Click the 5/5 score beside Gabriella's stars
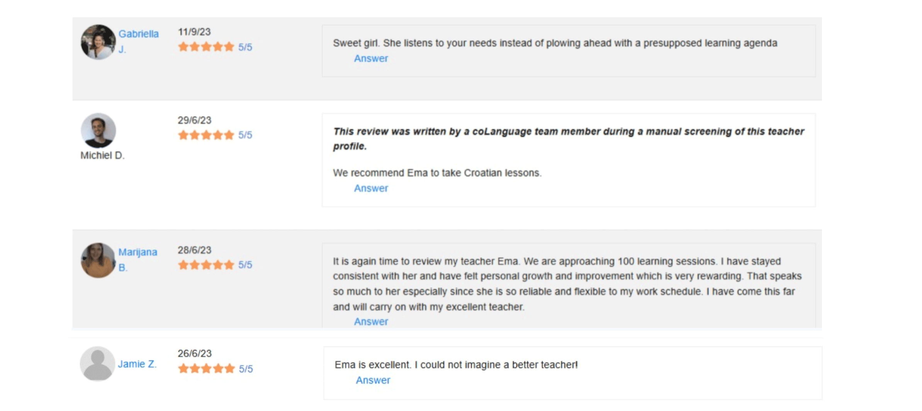 [245, 47]
